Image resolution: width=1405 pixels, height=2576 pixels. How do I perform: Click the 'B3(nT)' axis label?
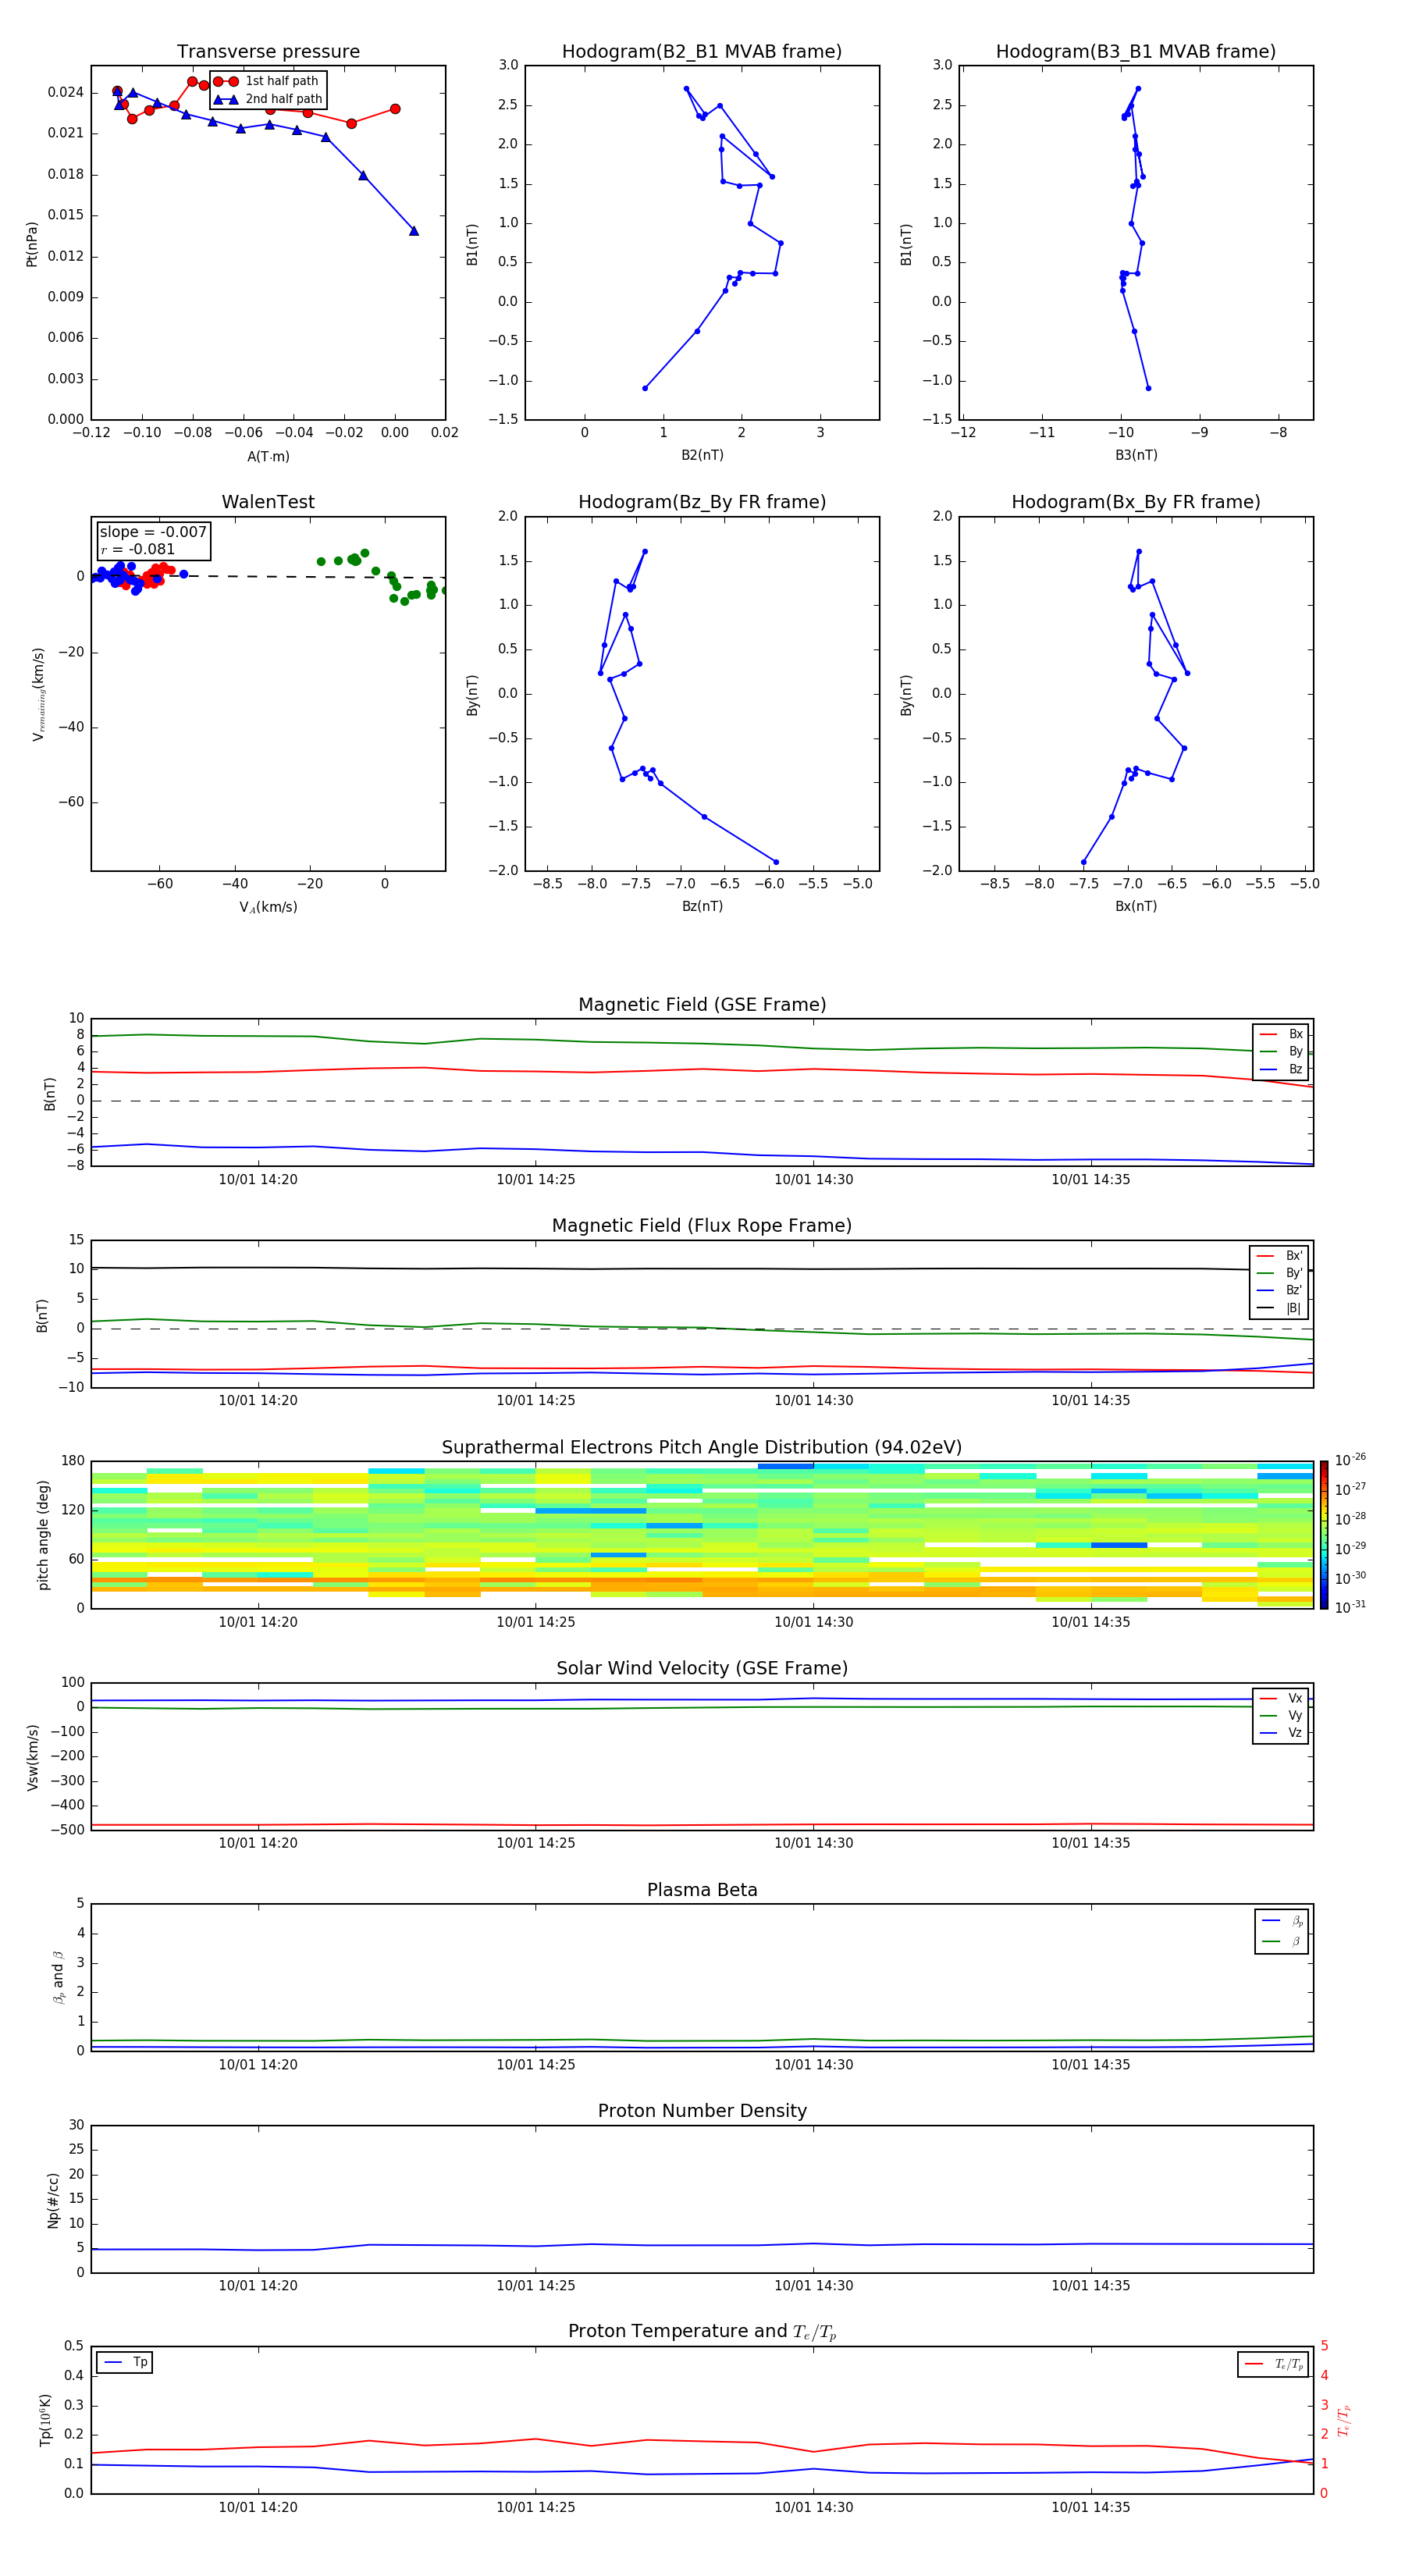point(1136,455)
